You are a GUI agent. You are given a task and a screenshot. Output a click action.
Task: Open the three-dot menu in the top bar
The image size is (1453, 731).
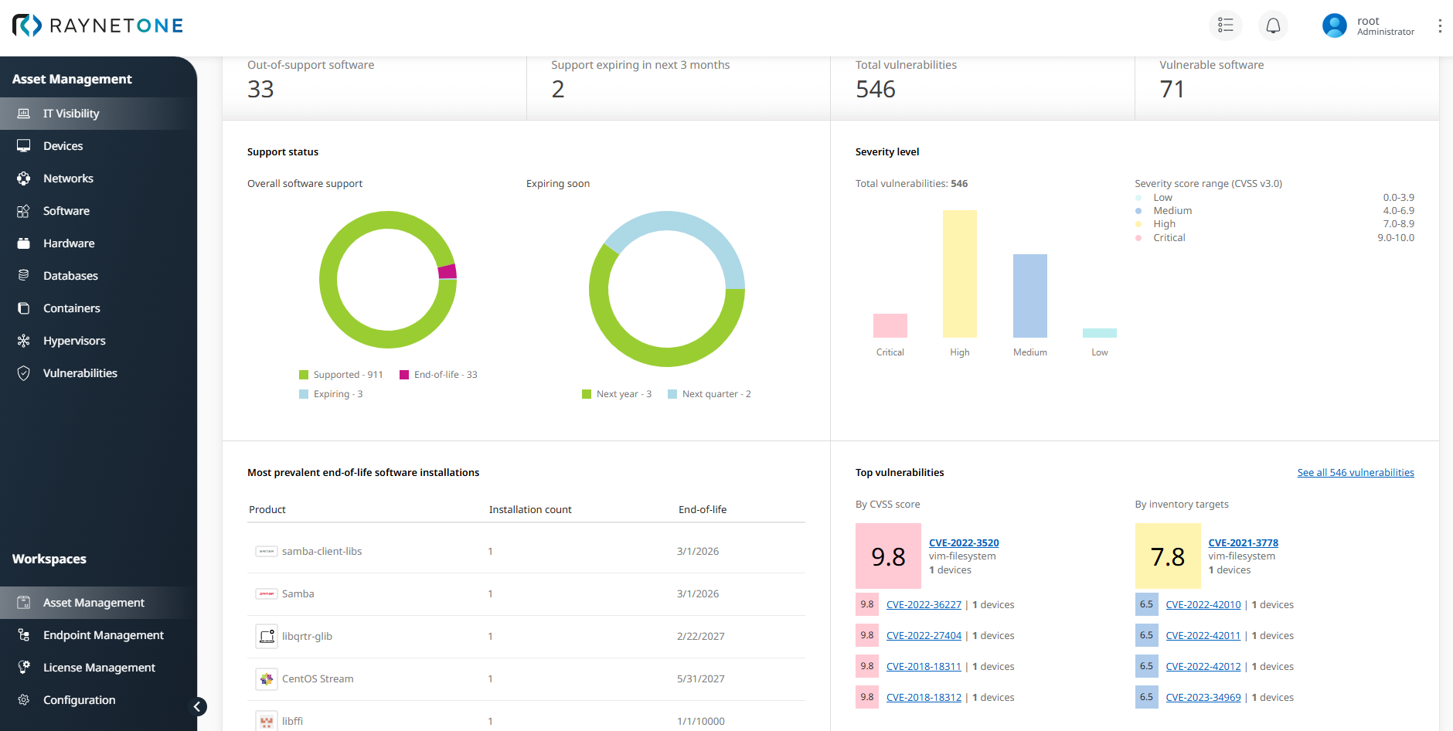pyautogui.click(x=1440, y=25)
